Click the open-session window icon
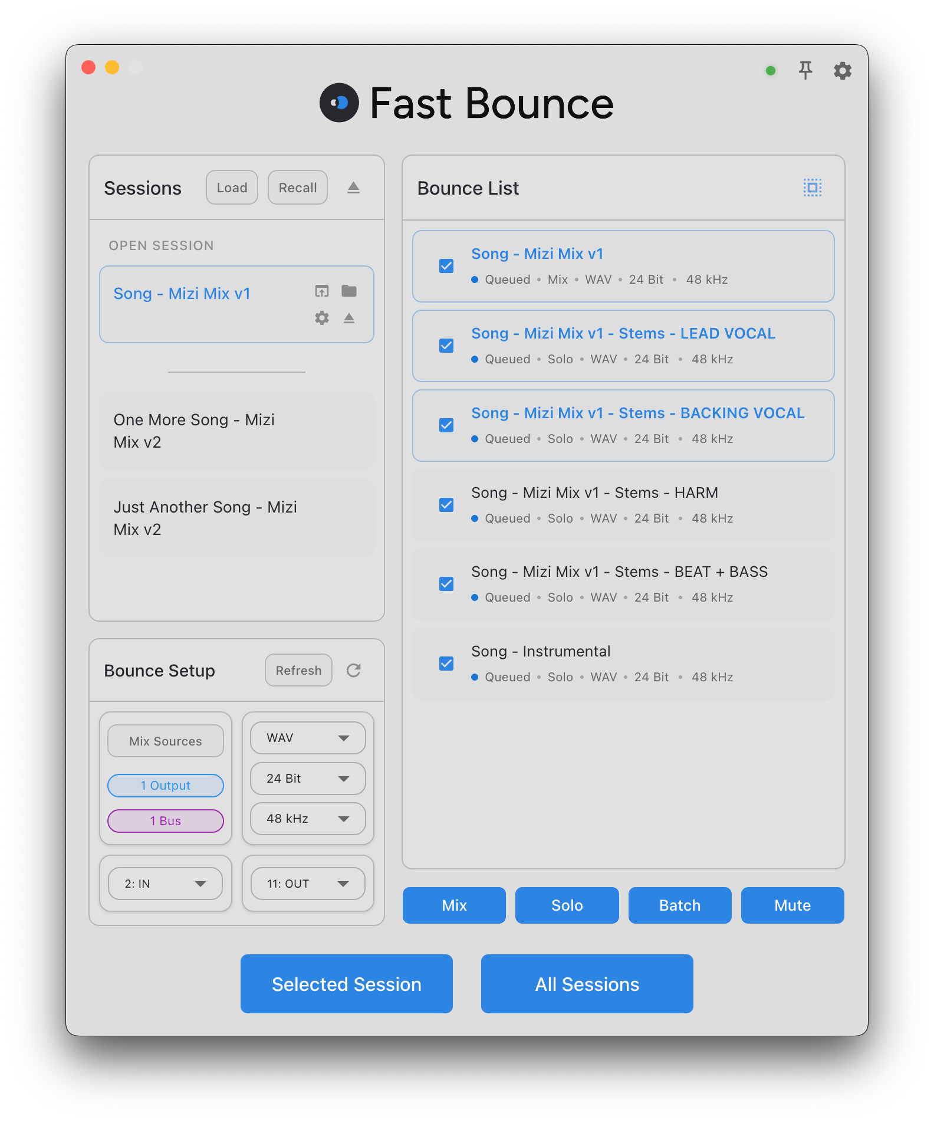Viewport: 934px width, 1123px height. [x=322, y=291]
